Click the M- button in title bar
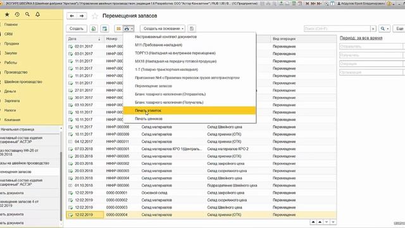 pyautogui.click(x=319, y=4)
